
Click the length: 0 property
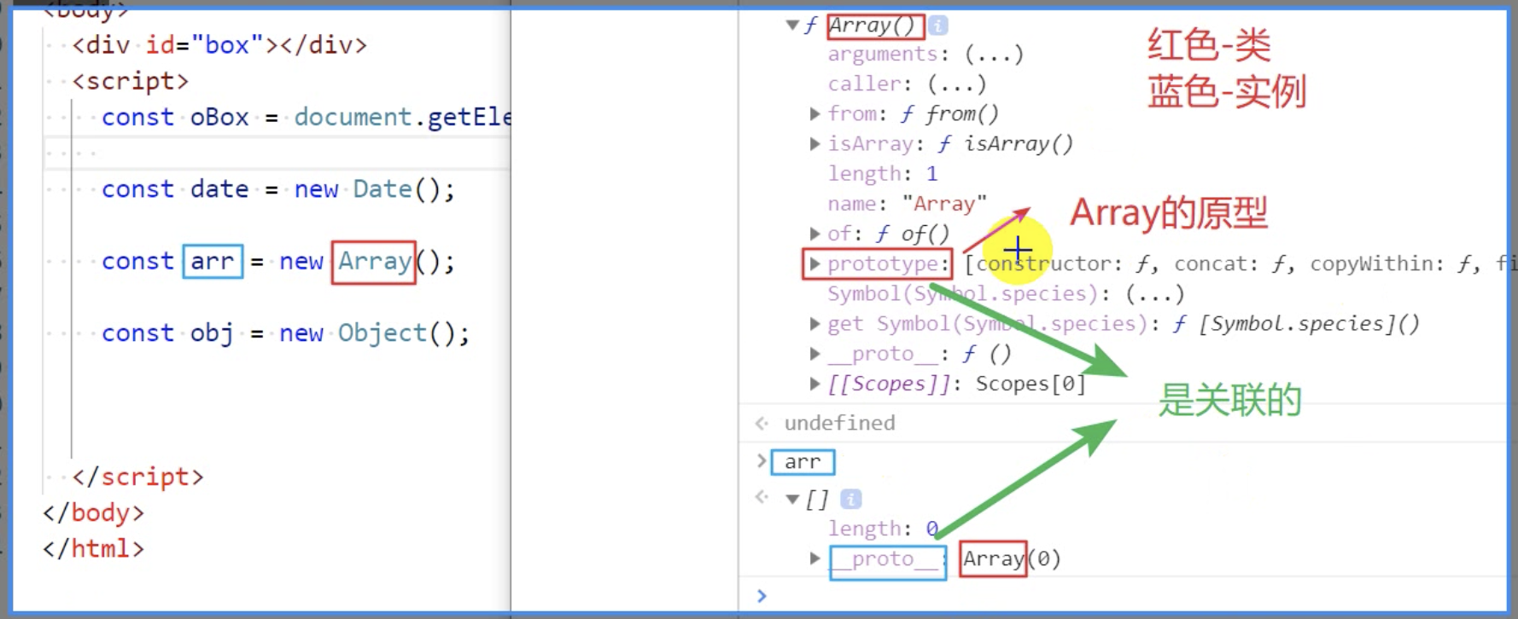pyautogui.click(x=883, y=529)
